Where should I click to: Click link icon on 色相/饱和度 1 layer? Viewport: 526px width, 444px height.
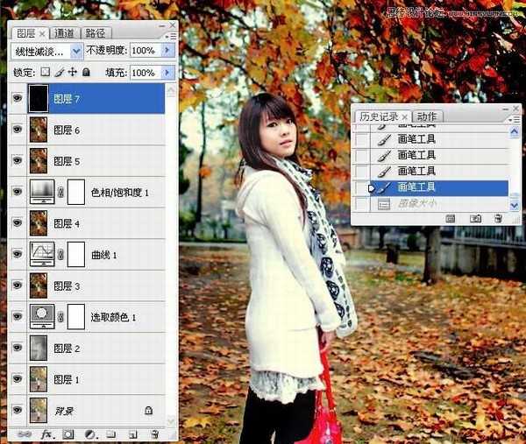pyautogui.click(x=60, y=192)
